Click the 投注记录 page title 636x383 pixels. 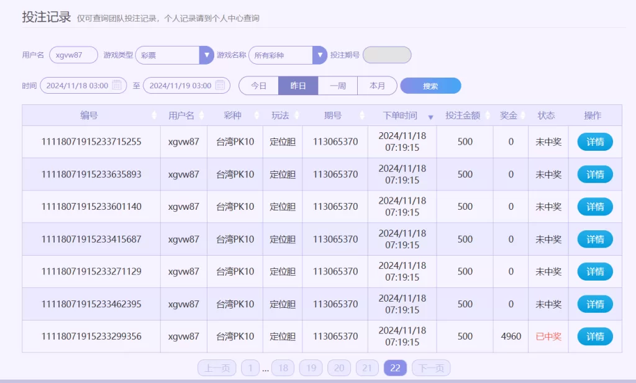pyautogui.click(x=47, y=17)
